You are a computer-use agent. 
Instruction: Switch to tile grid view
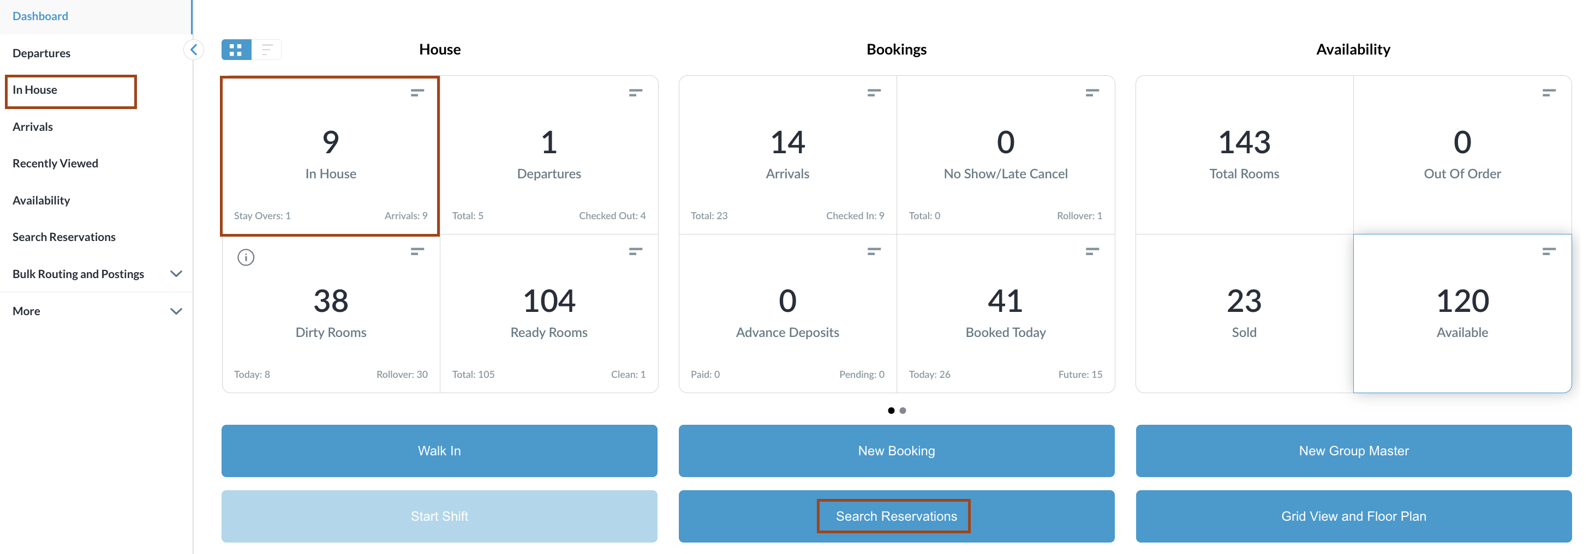[x=236, y=49]
